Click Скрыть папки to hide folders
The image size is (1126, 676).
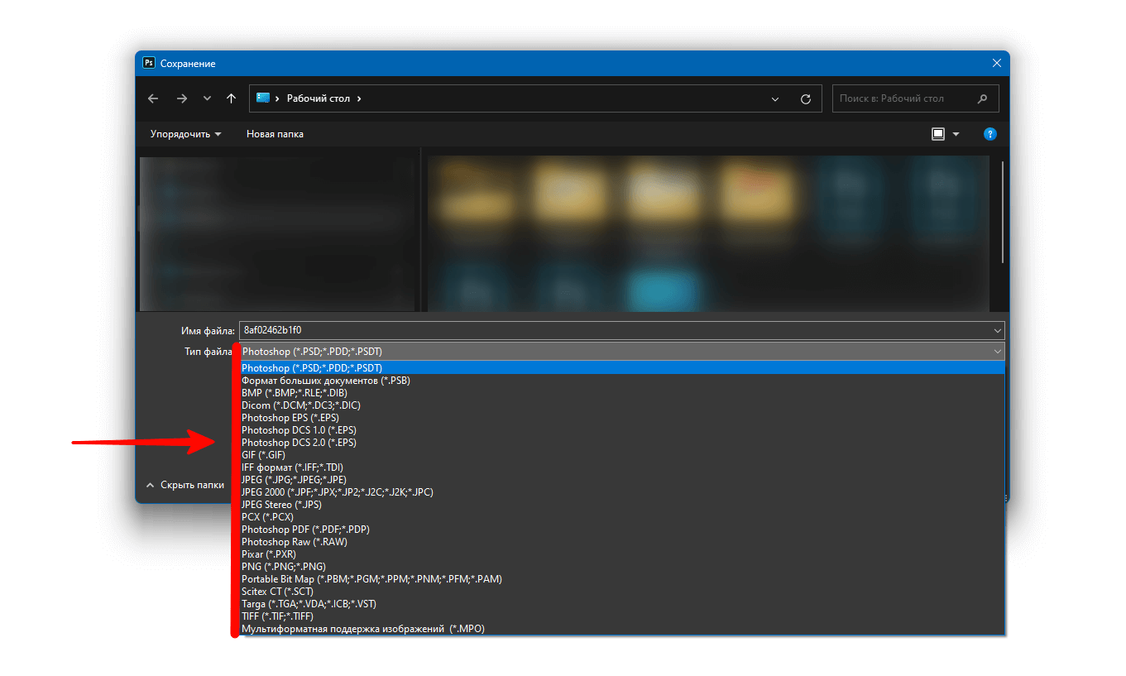(185, 485)
